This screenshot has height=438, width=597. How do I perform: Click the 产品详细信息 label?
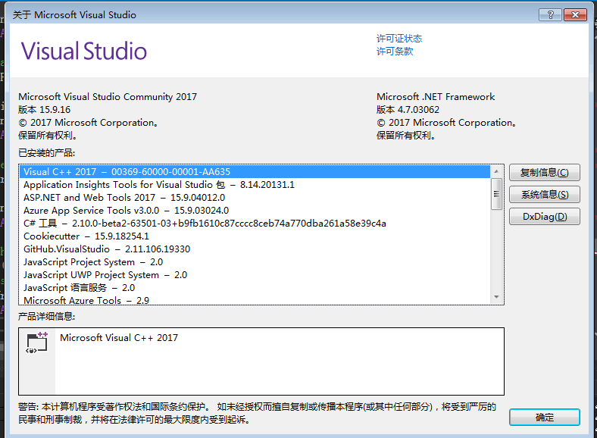point(46,317)
